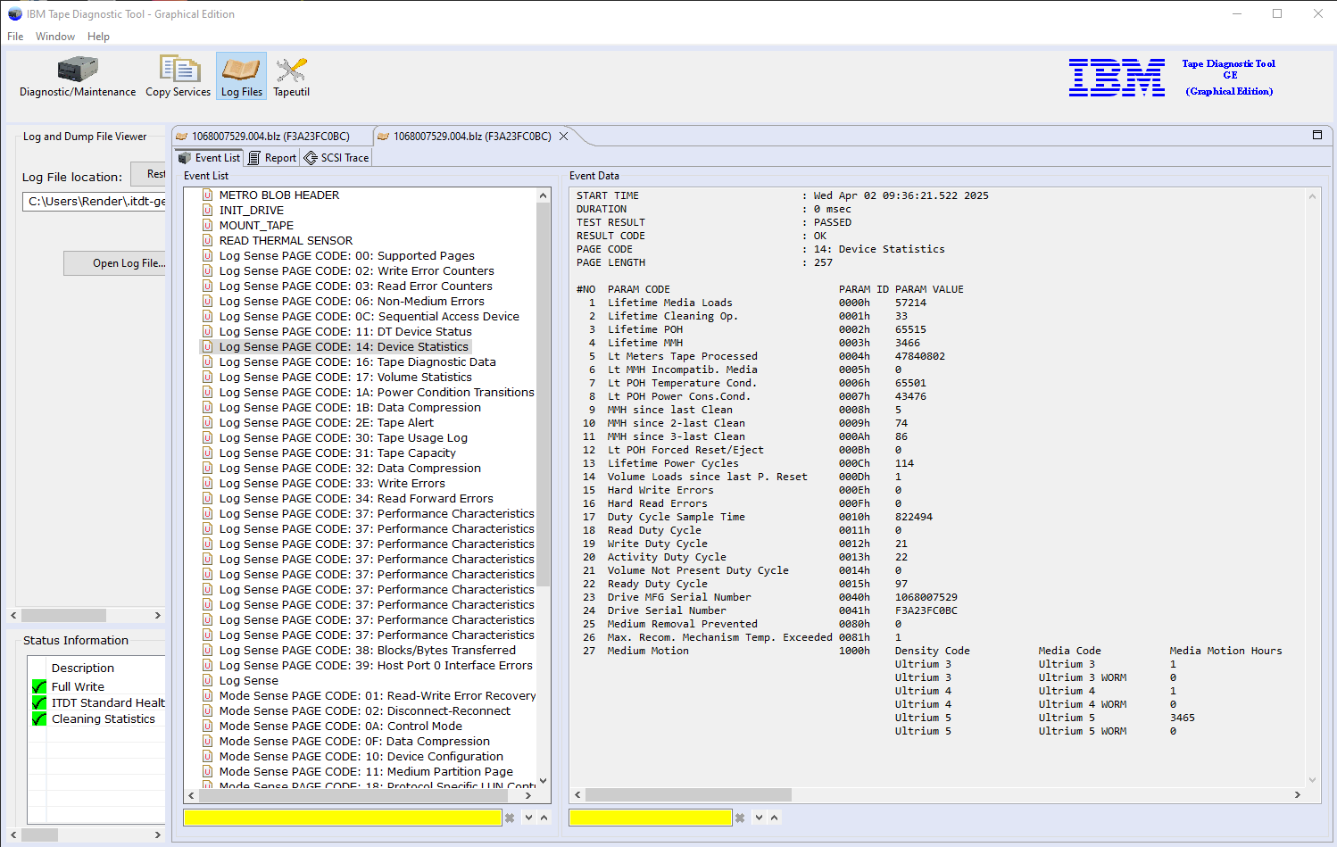Click the Event List yellow search field

pyautogui.click(x=343, y=818)
